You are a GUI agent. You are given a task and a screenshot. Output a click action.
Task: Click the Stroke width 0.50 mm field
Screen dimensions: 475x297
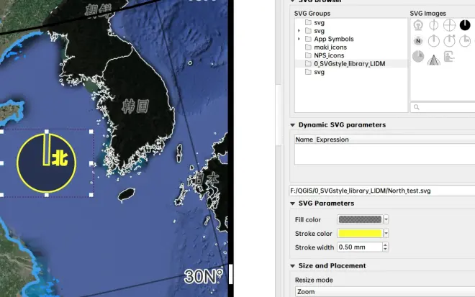coord(360,247)
